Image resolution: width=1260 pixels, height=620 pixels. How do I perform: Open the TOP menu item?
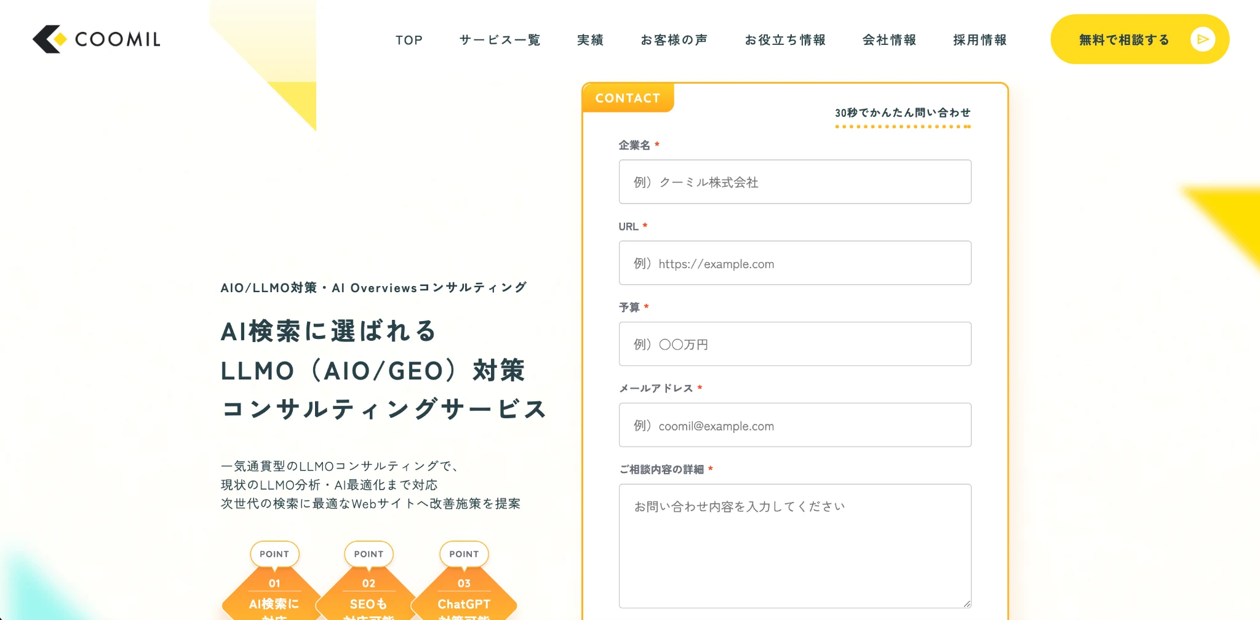coord(409,40)
